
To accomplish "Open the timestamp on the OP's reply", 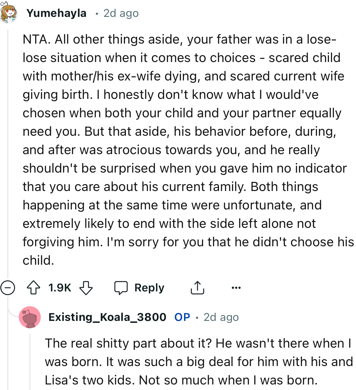I will (221, 317).
